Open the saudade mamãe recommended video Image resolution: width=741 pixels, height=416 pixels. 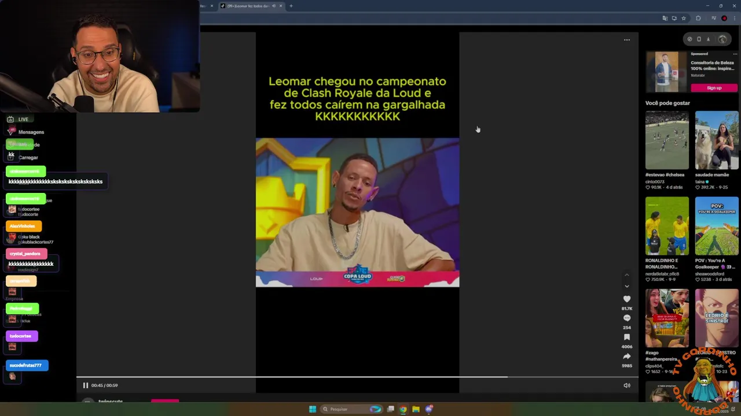point(717,140)
